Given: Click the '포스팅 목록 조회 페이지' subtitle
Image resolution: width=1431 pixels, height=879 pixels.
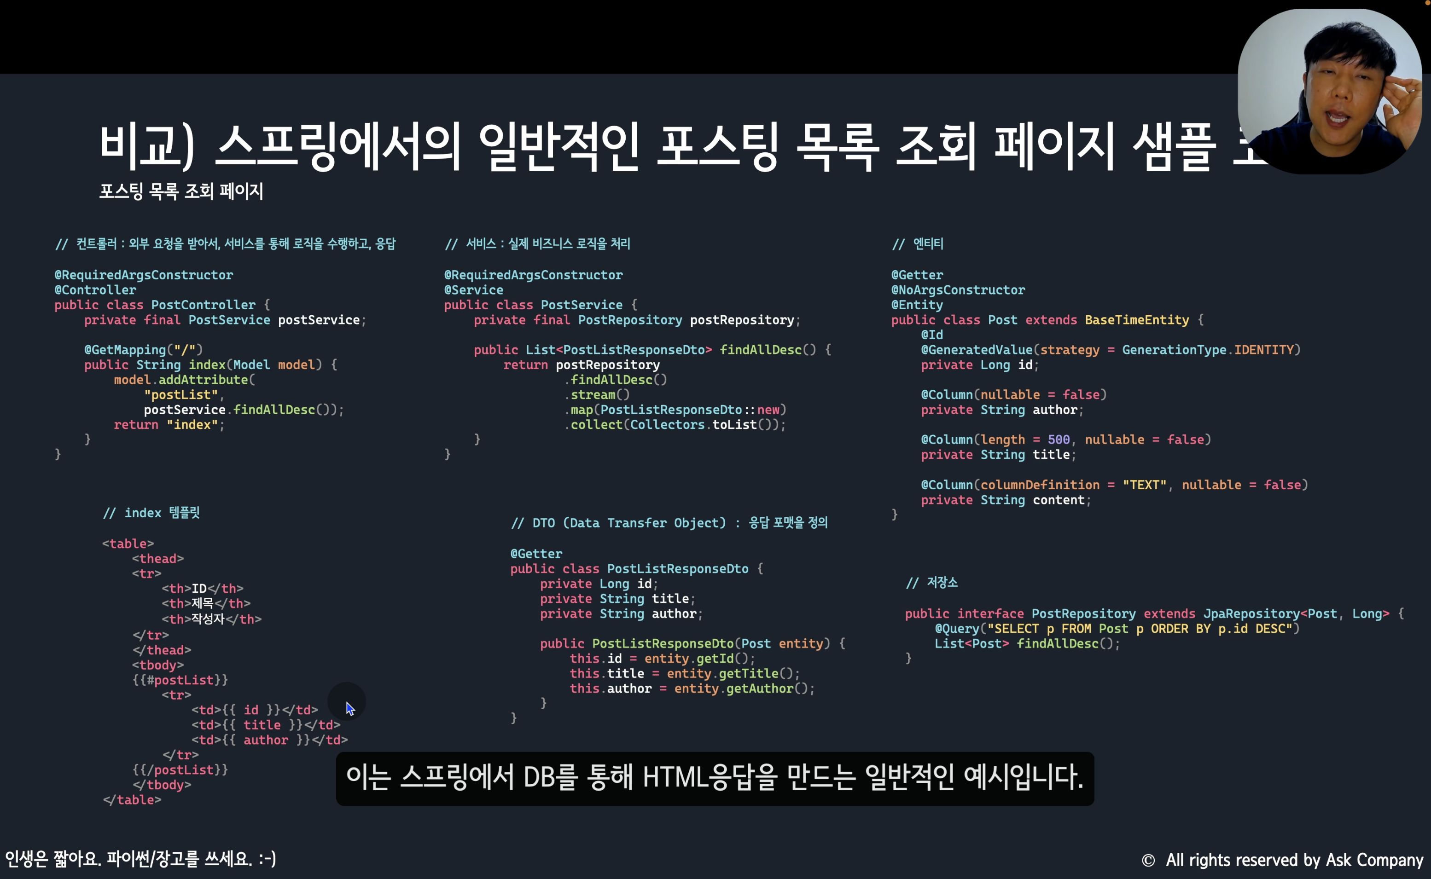Looking at the screenshot, I should (181, 191).
